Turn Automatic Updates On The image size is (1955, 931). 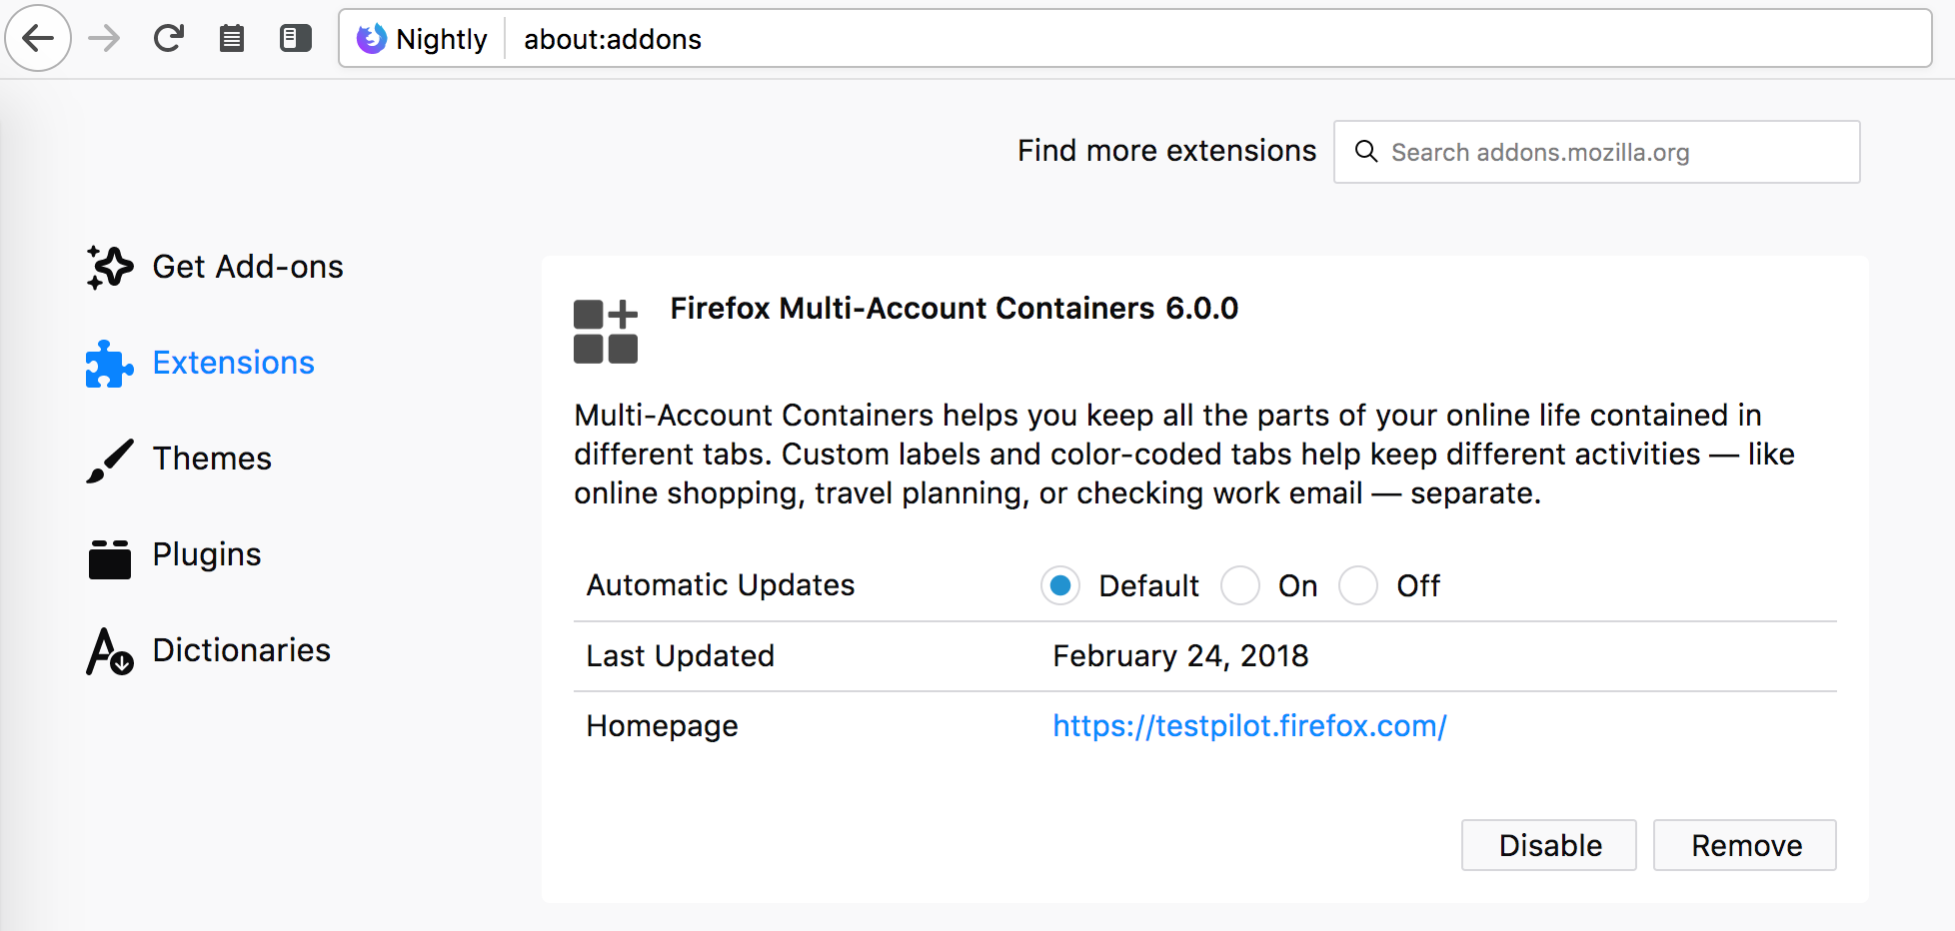tap(1240, 585)
